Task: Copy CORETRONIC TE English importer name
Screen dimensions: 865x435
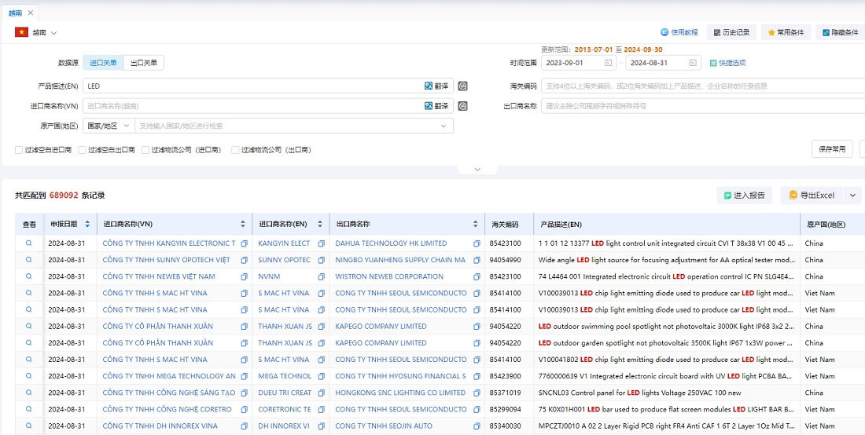Action: (x=321, y=409)
